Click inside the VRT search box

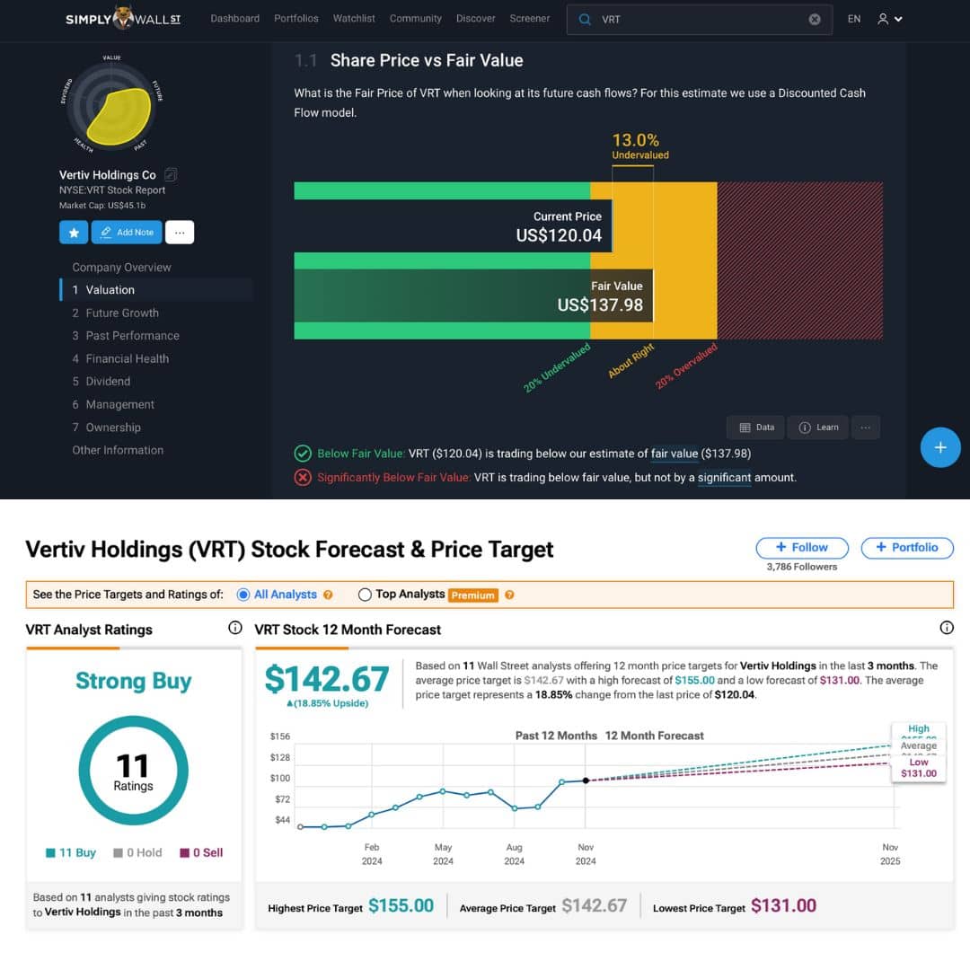click(700, 19)
